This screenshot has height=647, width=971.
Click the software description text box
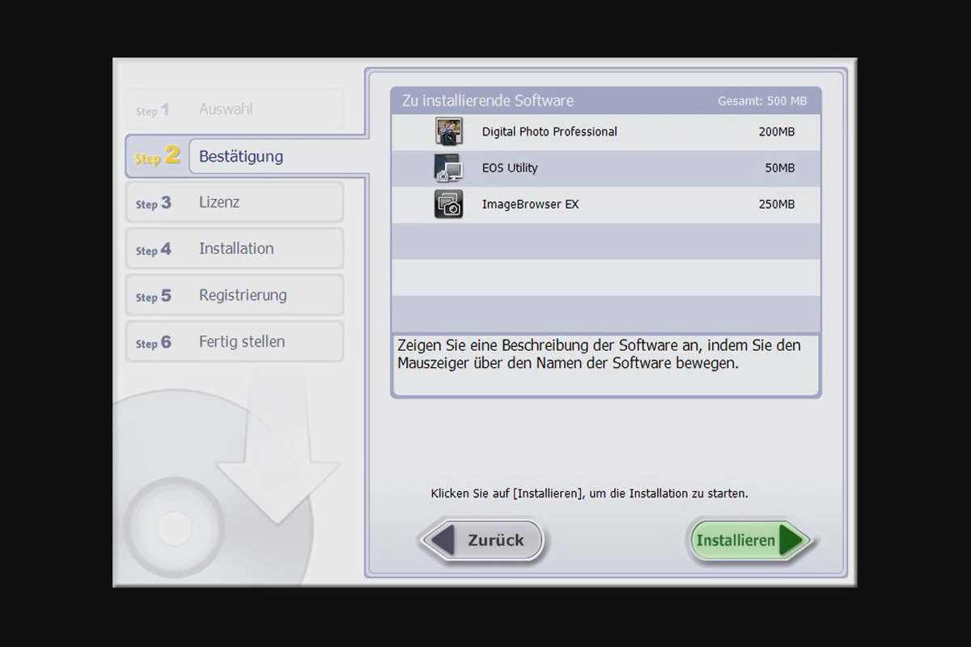click(606, 365)
